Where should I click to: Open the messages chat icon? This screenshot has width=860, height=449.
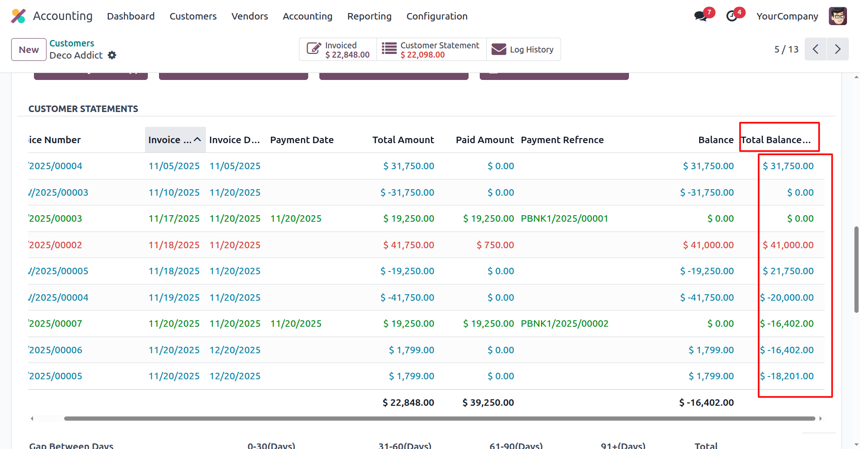[701, 16]
